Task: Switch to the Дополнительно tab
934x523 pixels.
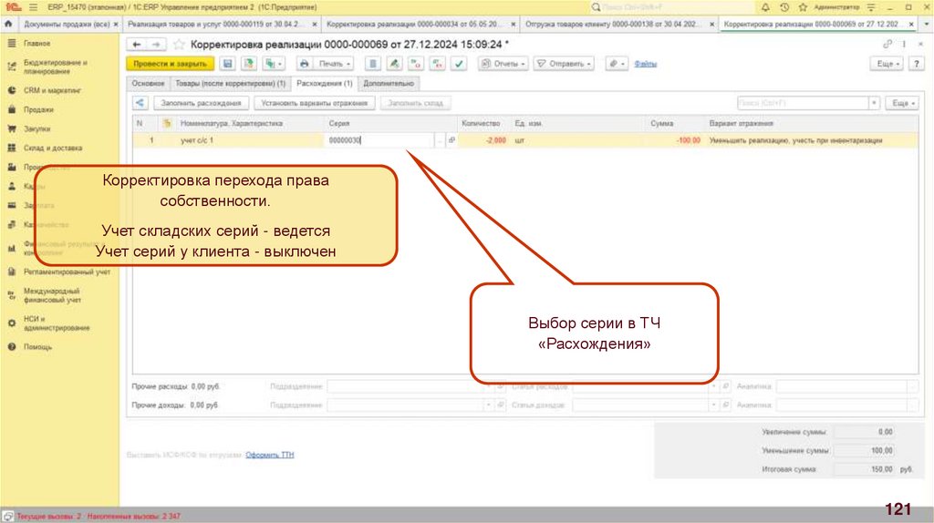Action: [x=389, y=83]
